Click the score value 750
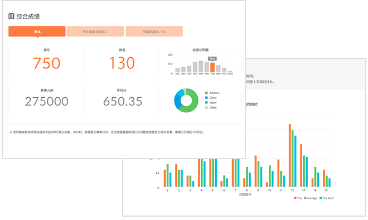 [x=46, y=63]
